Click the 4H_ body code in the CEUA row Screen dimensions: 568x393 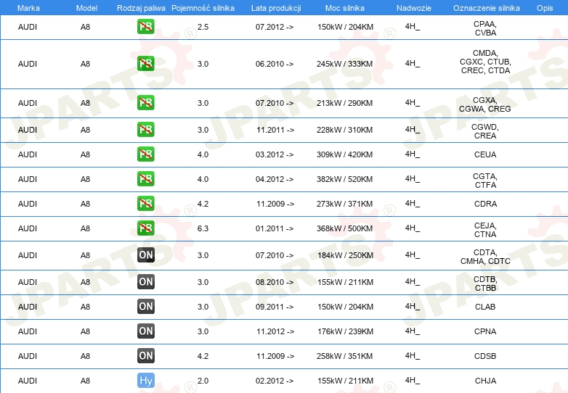413,154
